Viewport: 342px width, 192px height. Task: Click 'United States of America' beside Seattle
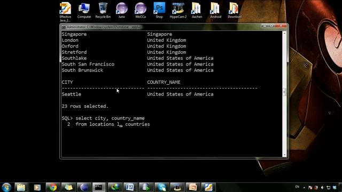click(x=180, y=94)
